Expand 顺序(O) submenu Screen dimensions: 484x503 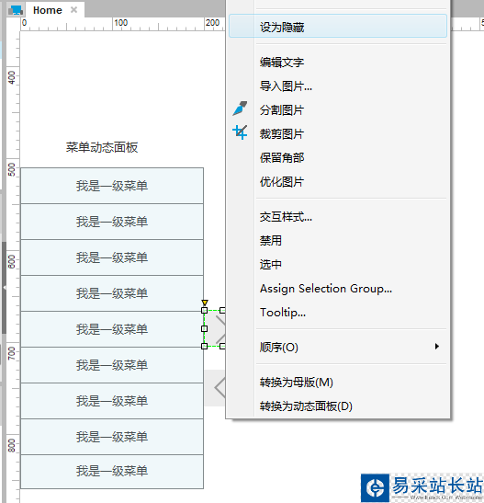tap(338, 347)
